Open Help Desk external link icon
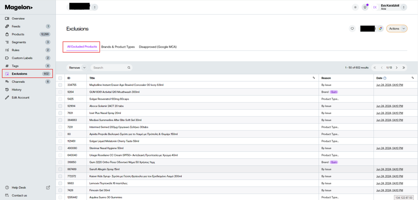This screenshot has height=200, width=418. [48, 187]
